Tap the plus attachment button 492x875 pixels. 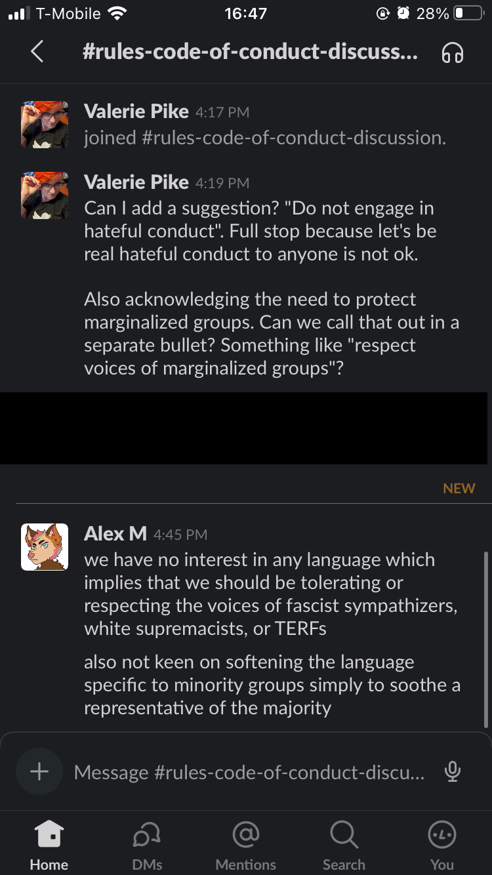click(39, 771)
